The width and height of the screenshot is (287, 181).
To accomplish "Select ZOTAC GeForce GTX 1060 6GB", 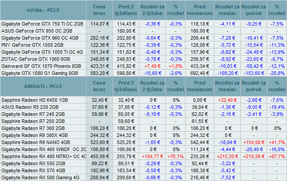I will (x=36, y=59).
